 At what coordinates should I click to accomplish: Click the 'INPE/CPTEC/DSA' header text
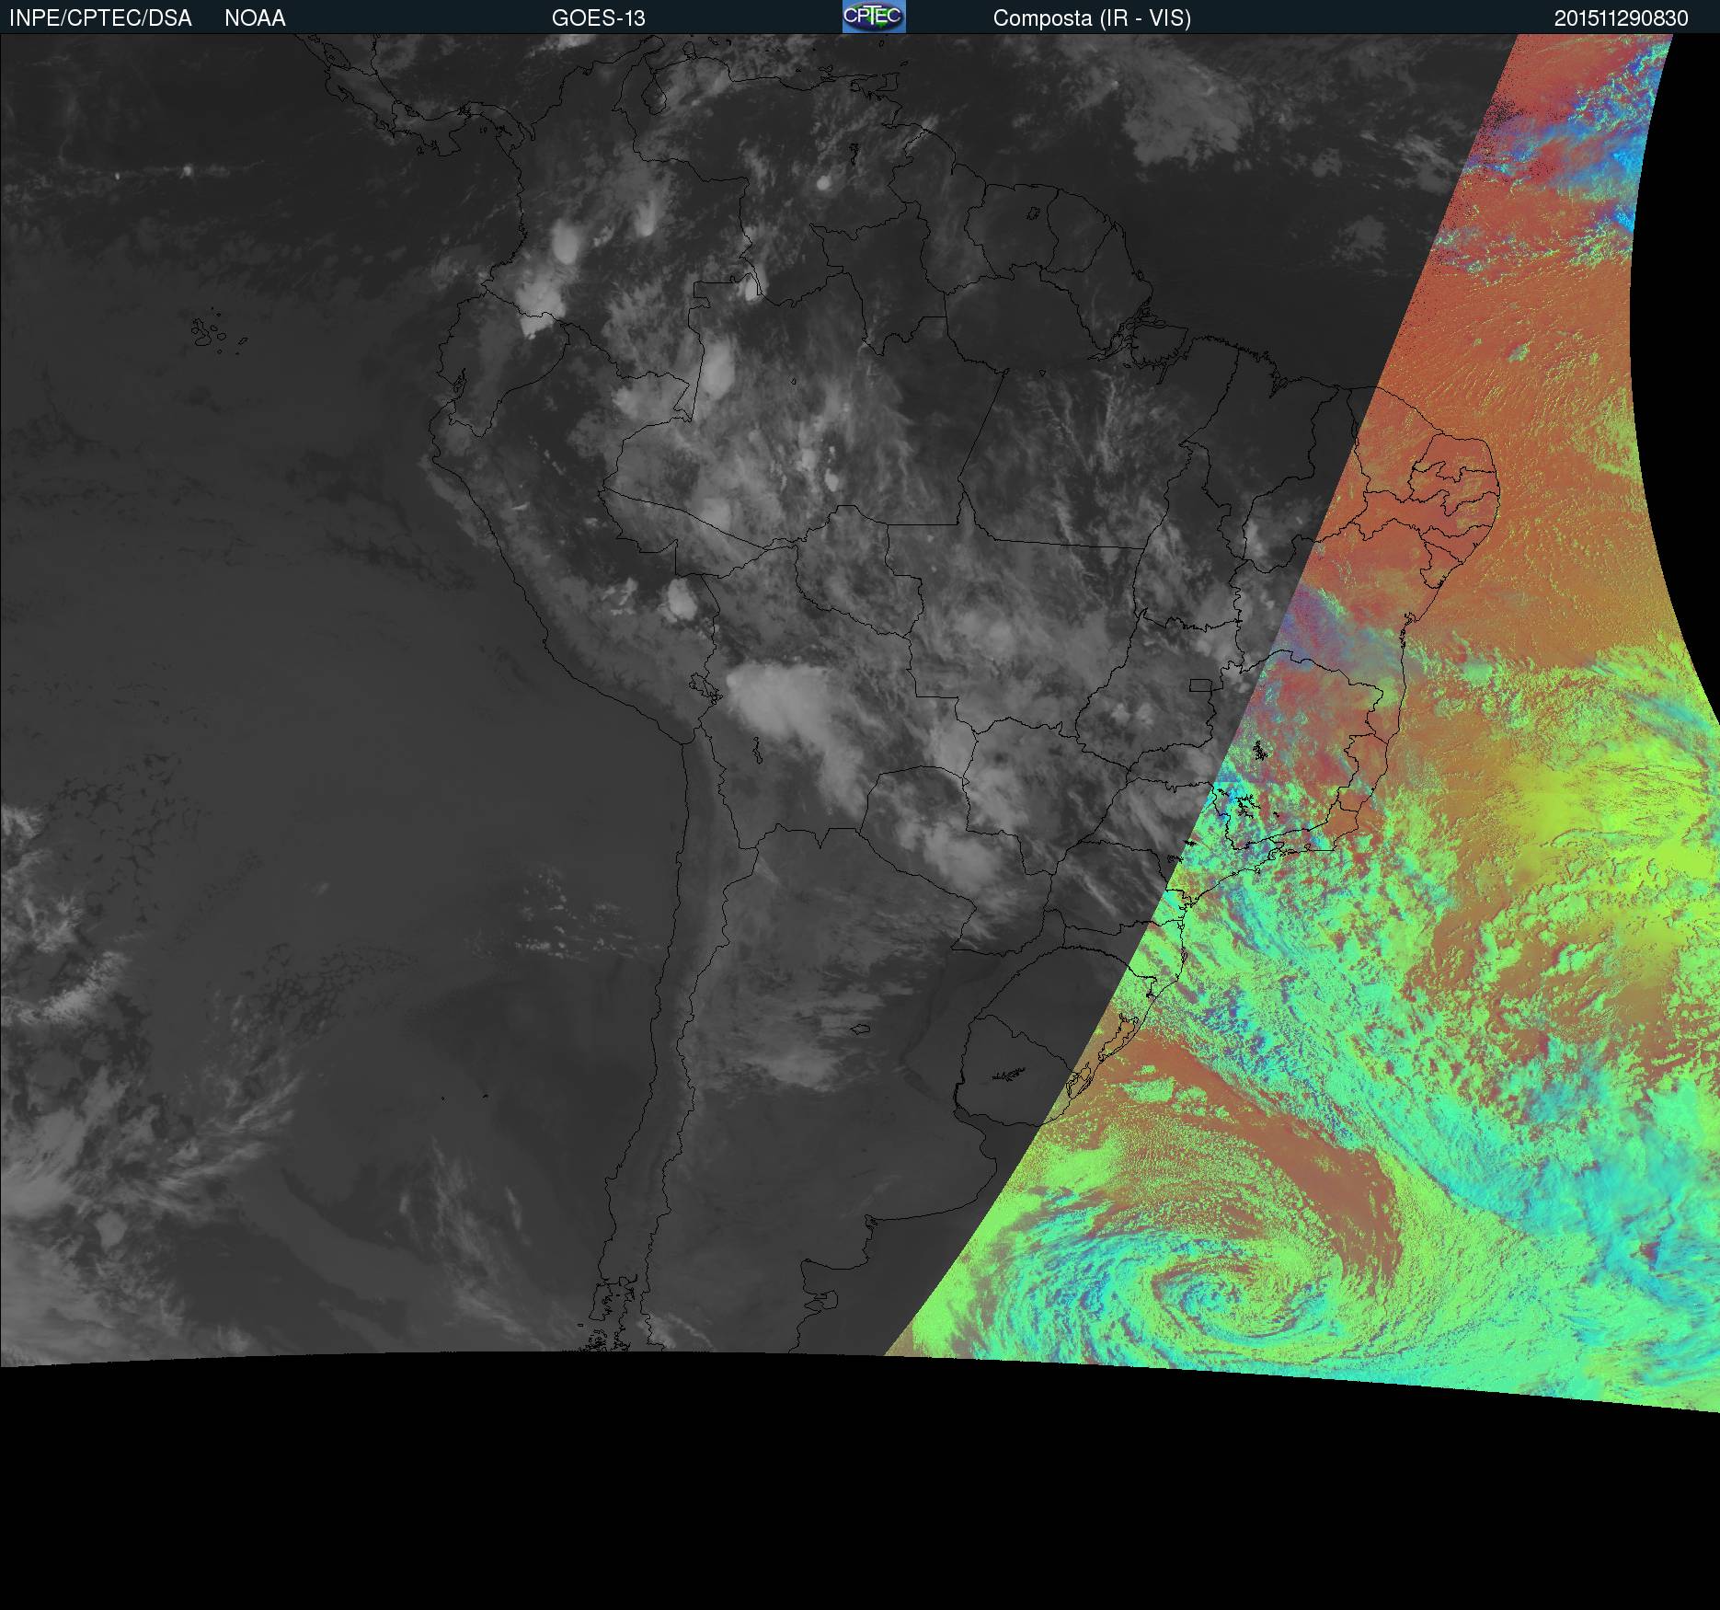100,18
